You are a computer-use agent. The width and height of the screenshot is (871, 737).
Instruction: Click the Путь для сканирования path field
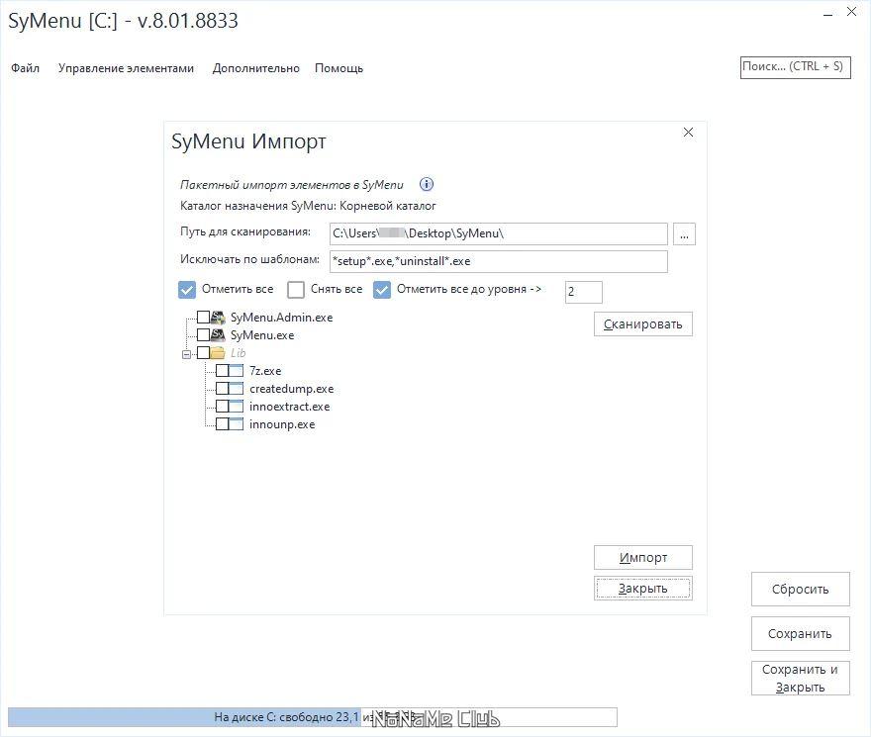coord(498,233)
